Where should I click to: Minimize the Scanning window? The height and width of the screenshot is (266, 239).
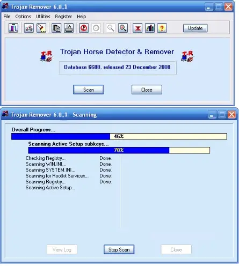click(212, 115)
